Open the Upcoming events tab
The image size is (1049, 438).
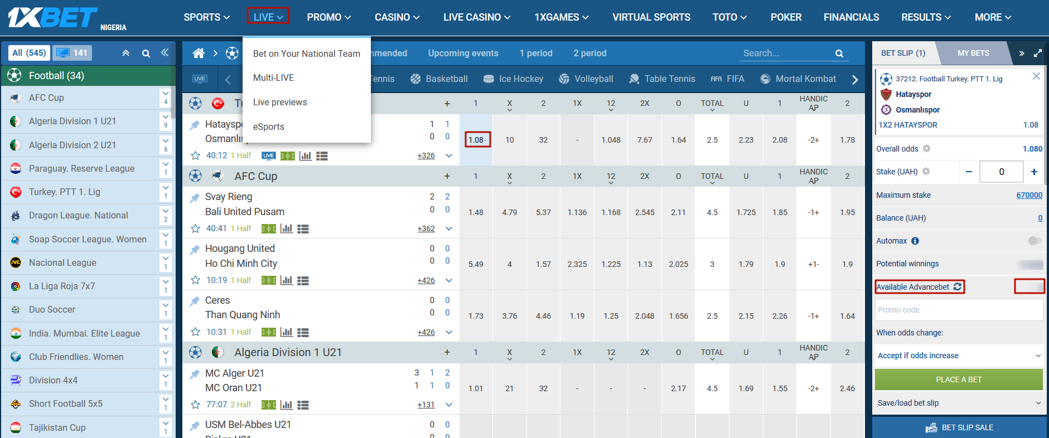click(x=463, y=53)
